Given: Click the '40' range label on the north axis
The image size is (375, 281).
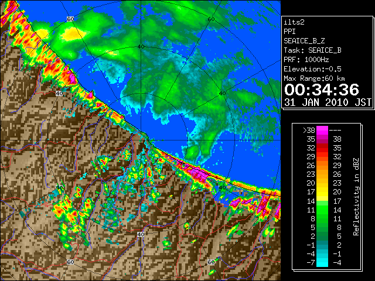Looking at the screenshot, I should click(141, 46).
